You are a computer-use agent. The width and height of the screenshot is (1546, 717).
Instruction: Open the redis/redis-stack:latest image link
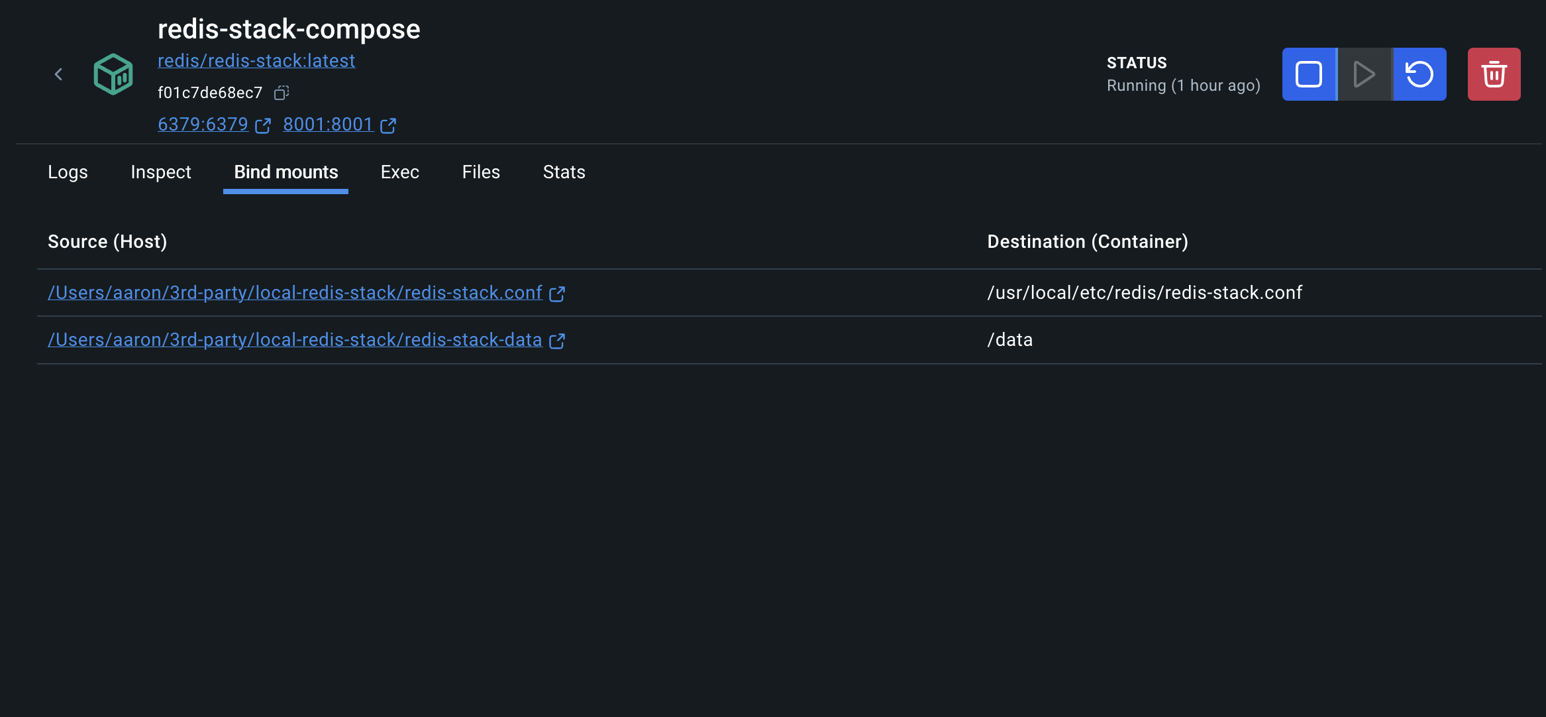click(x=256, y=60)
